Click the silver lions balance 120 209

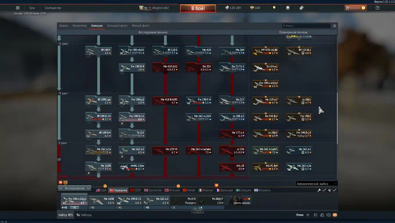click(233, 8)
